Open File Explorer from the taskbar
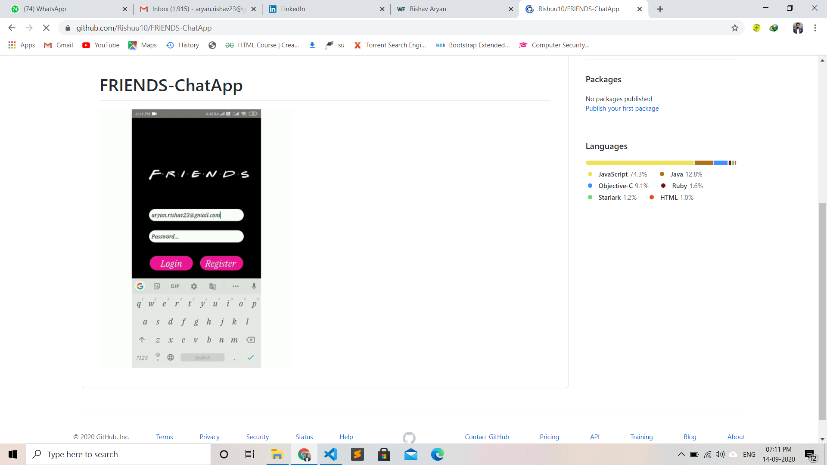This screenshot has height=465, width=827. click(277, 454)
